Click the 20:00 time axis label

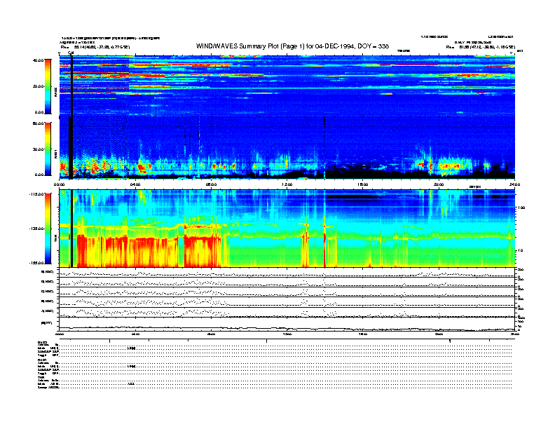tap(439, 184)
